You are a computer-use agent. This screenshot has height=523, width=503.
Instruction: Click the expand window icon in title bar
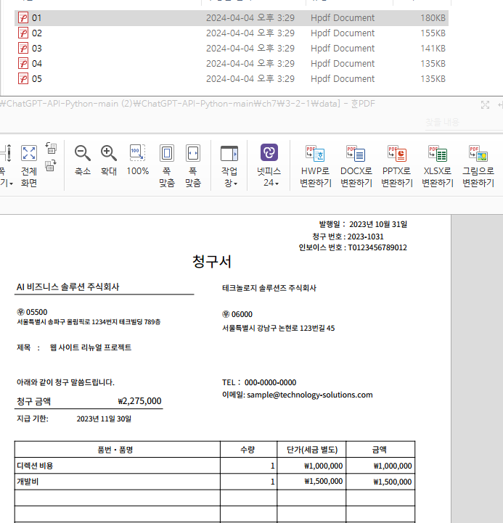coord(485,104)
